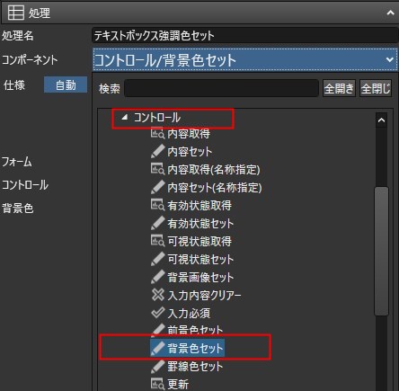Collapse the コントロール tree node

coord(124,118)
